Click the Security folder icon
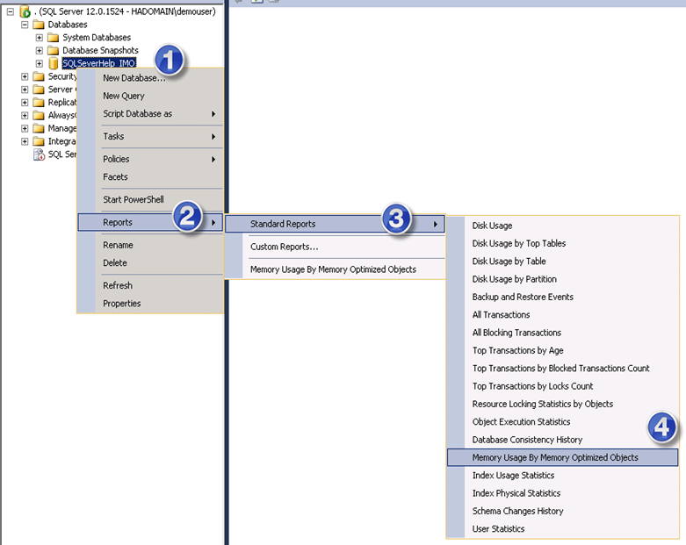 [39, 77]
